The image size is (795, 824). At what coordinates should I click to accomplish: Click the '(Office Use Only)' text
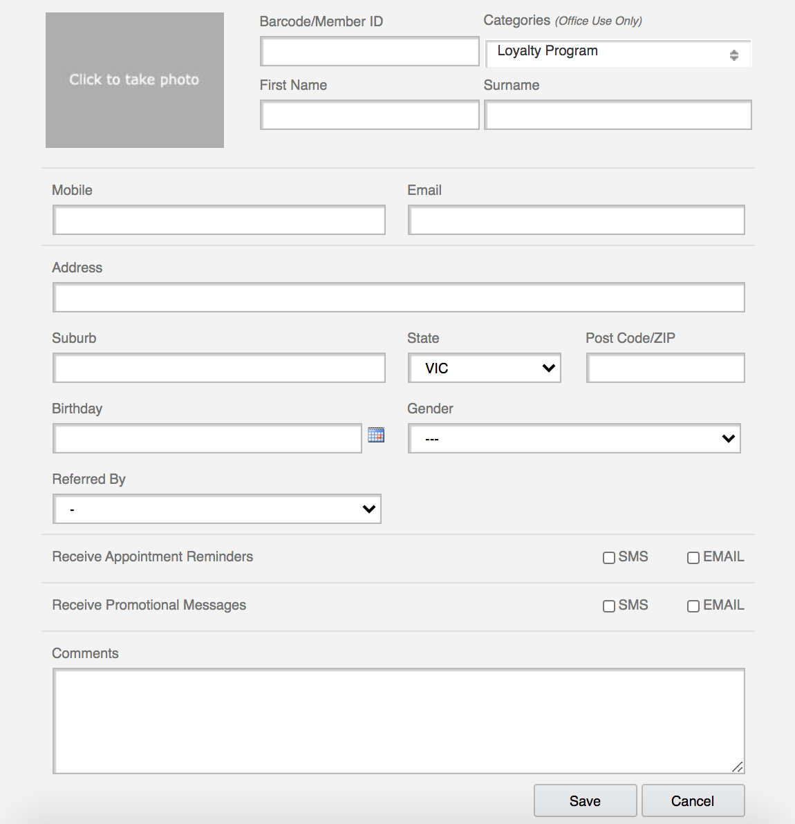(599, 21)
